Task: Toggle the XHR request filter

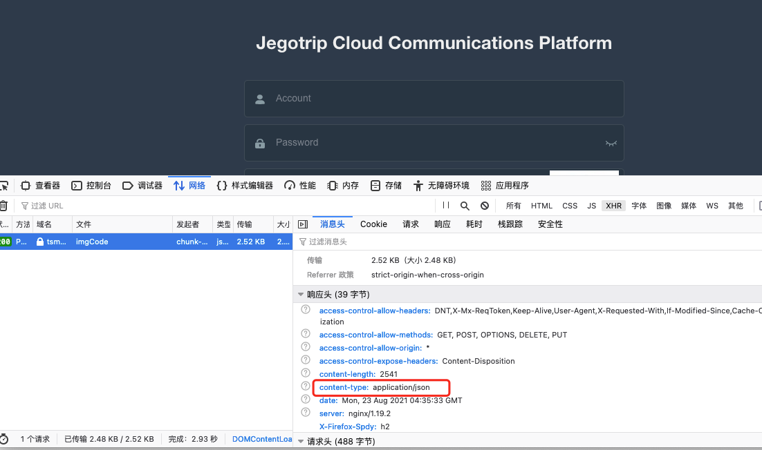Action: [x=613, y=206]
